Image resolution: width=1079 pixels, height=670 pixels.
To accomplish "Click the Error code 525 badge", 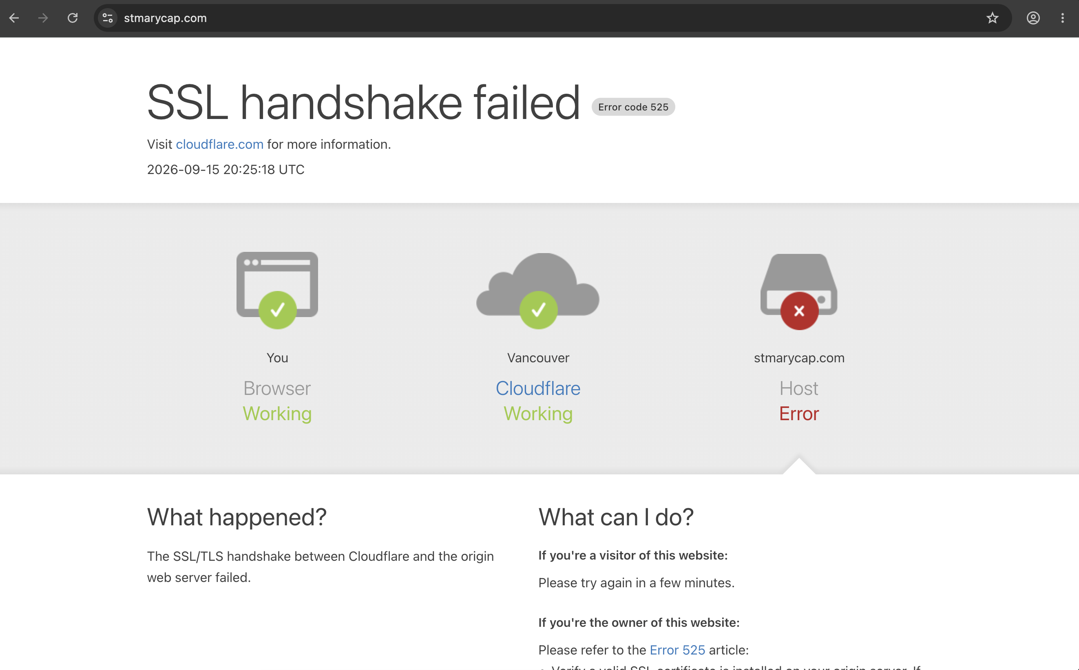I will click(633, 107).
